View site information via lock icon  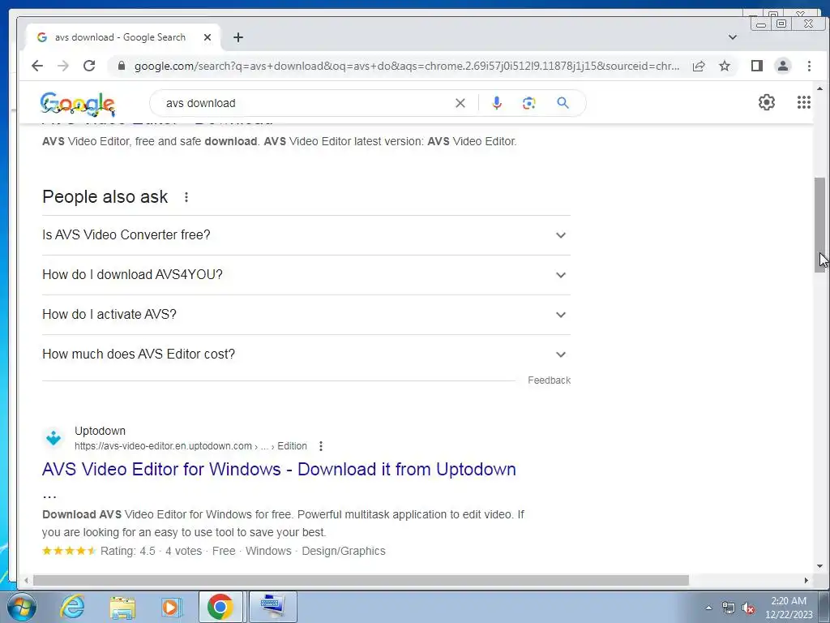[x=122, y=66]
